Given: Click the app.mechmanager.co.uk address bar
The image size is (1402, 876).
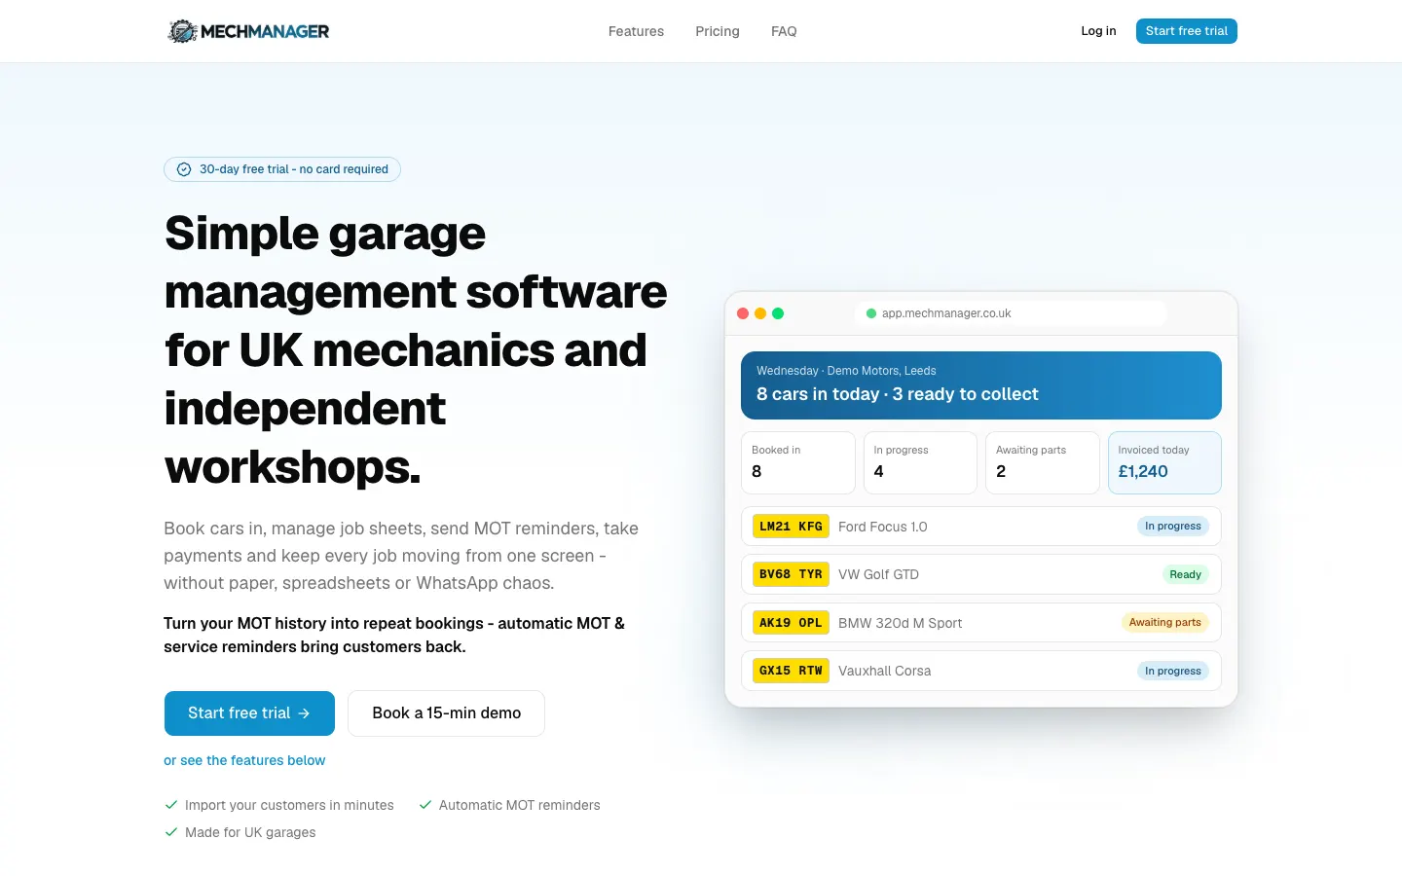Looking at the screenshot, I should point(1011,313).
